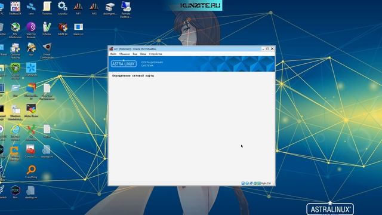Click the VirtualBox title bar app icon

click(112, 49)
